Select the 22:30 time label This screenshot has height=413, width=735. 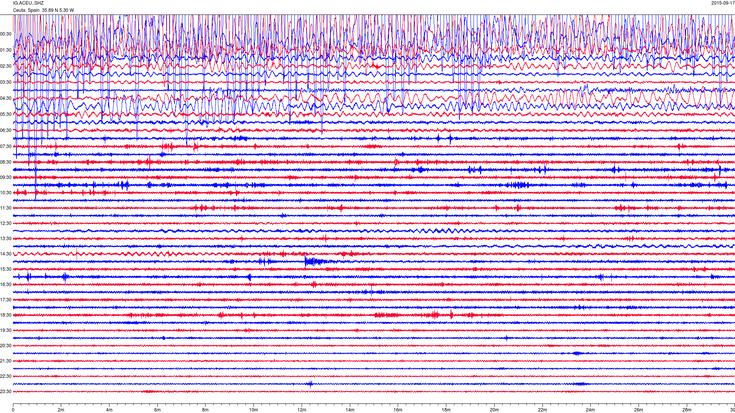coord(6,376)
